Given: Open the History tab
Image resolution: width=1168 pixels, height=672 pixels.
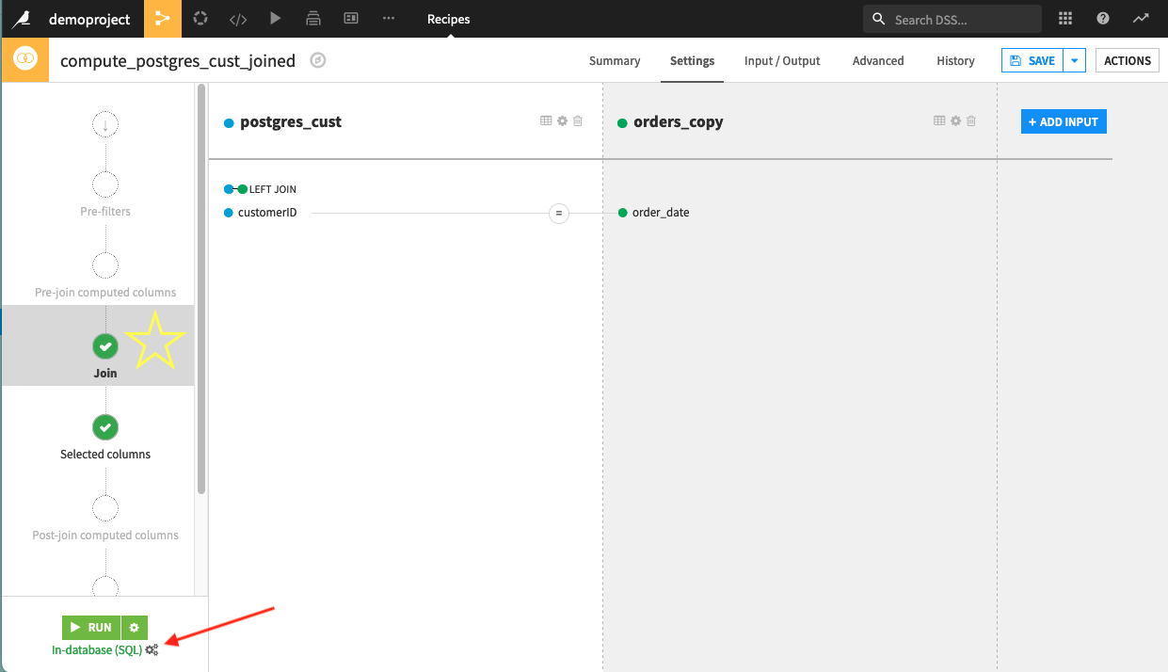Looking at the screenshot, I should (954, 60).
